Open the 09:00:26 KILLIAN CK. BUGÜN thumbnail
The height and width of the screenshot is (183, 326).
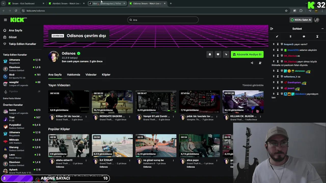[243, 102]
